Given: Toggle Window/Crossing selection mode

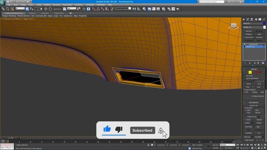Looking at the screenshot, I should [41, 9].
